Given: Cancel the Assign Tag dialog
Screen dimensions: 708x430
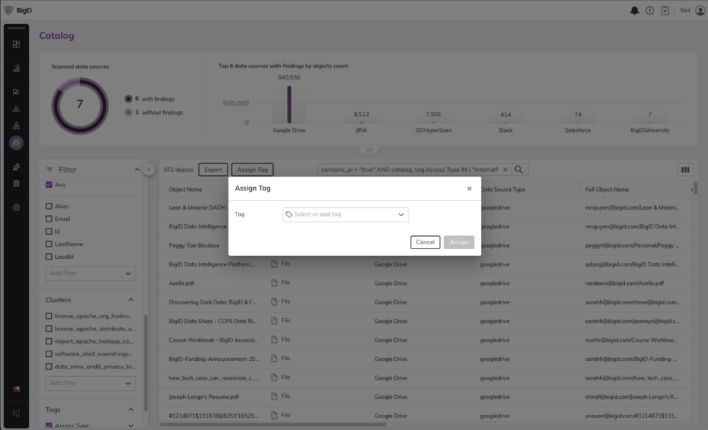Looking at the screenshot, I should click(425, 242).
